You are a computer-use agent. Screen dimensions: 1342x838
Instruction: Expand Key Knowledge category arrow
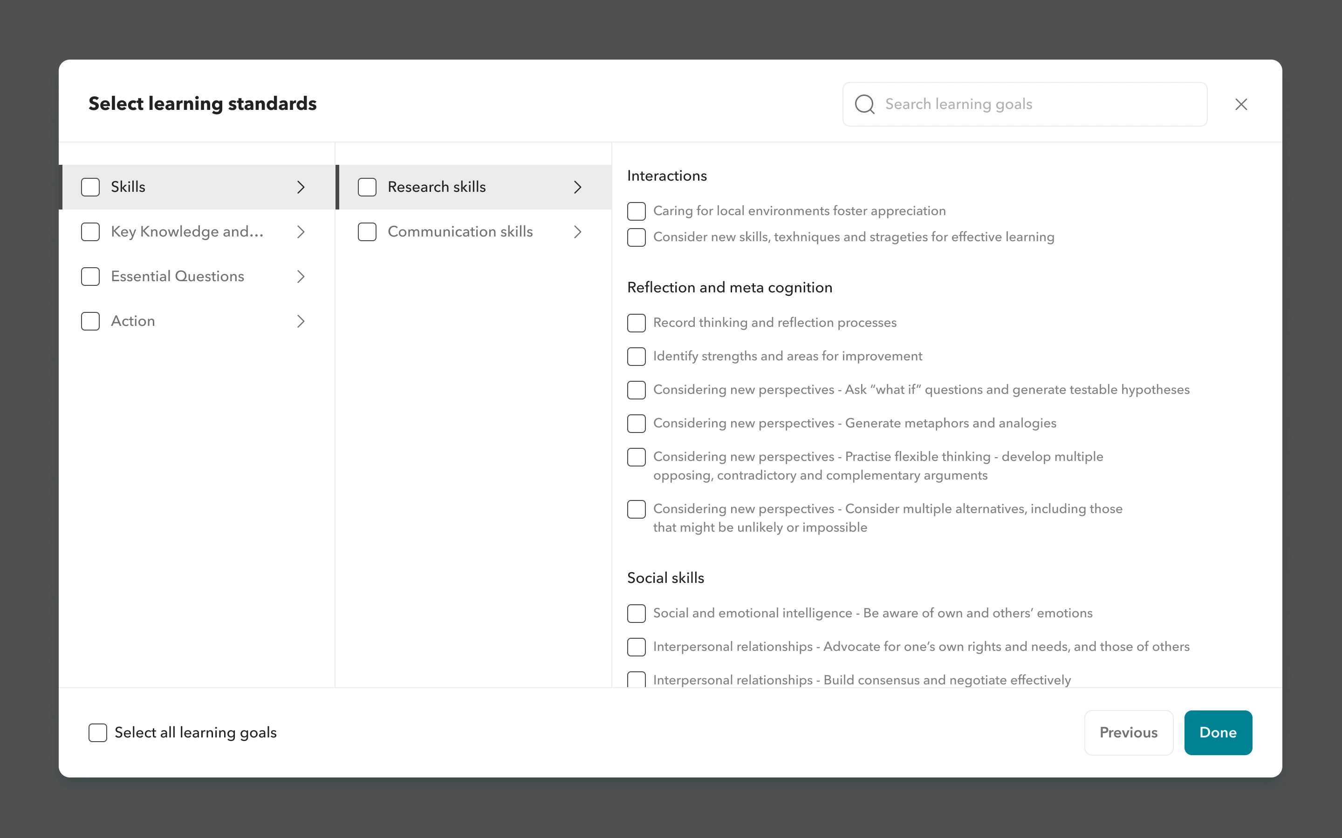pyautogui.click(x=301, y=232)
